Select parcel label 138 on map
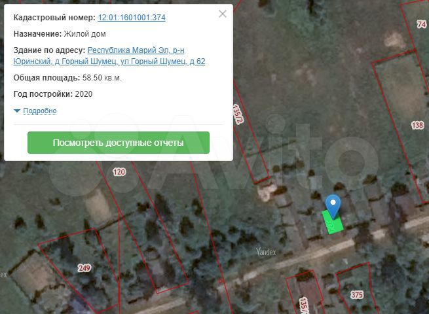Image resolution: width=429 pixels, height=314 pixels. click(x=417, y=125)
